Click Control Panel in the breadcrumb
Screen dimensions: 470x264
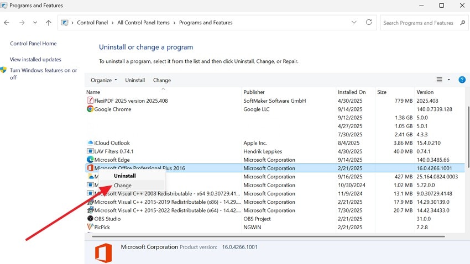[92, 23]
